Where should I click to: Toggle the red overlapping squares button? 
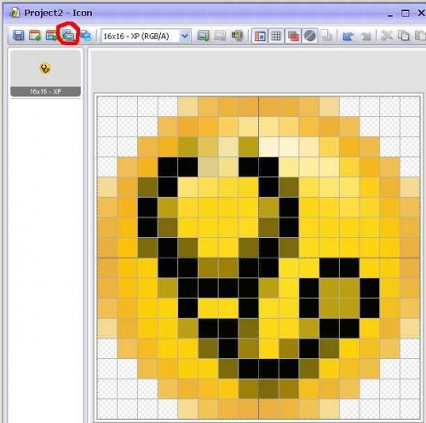[293, 36]
